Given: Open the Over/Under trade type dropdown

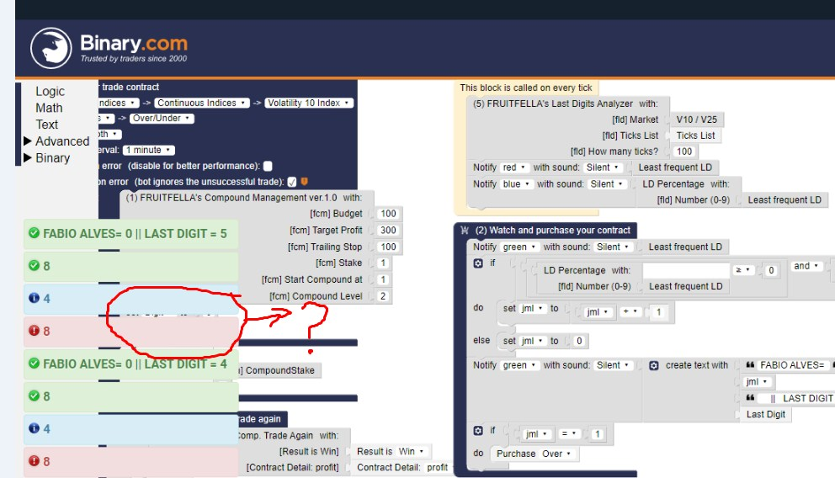Looking at the screenshot, I should [162, 118].
